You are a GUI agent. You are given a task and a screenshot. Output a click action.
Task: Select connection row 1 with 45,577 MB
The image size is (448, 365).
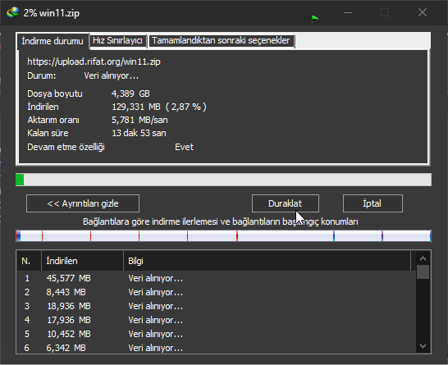217,278
